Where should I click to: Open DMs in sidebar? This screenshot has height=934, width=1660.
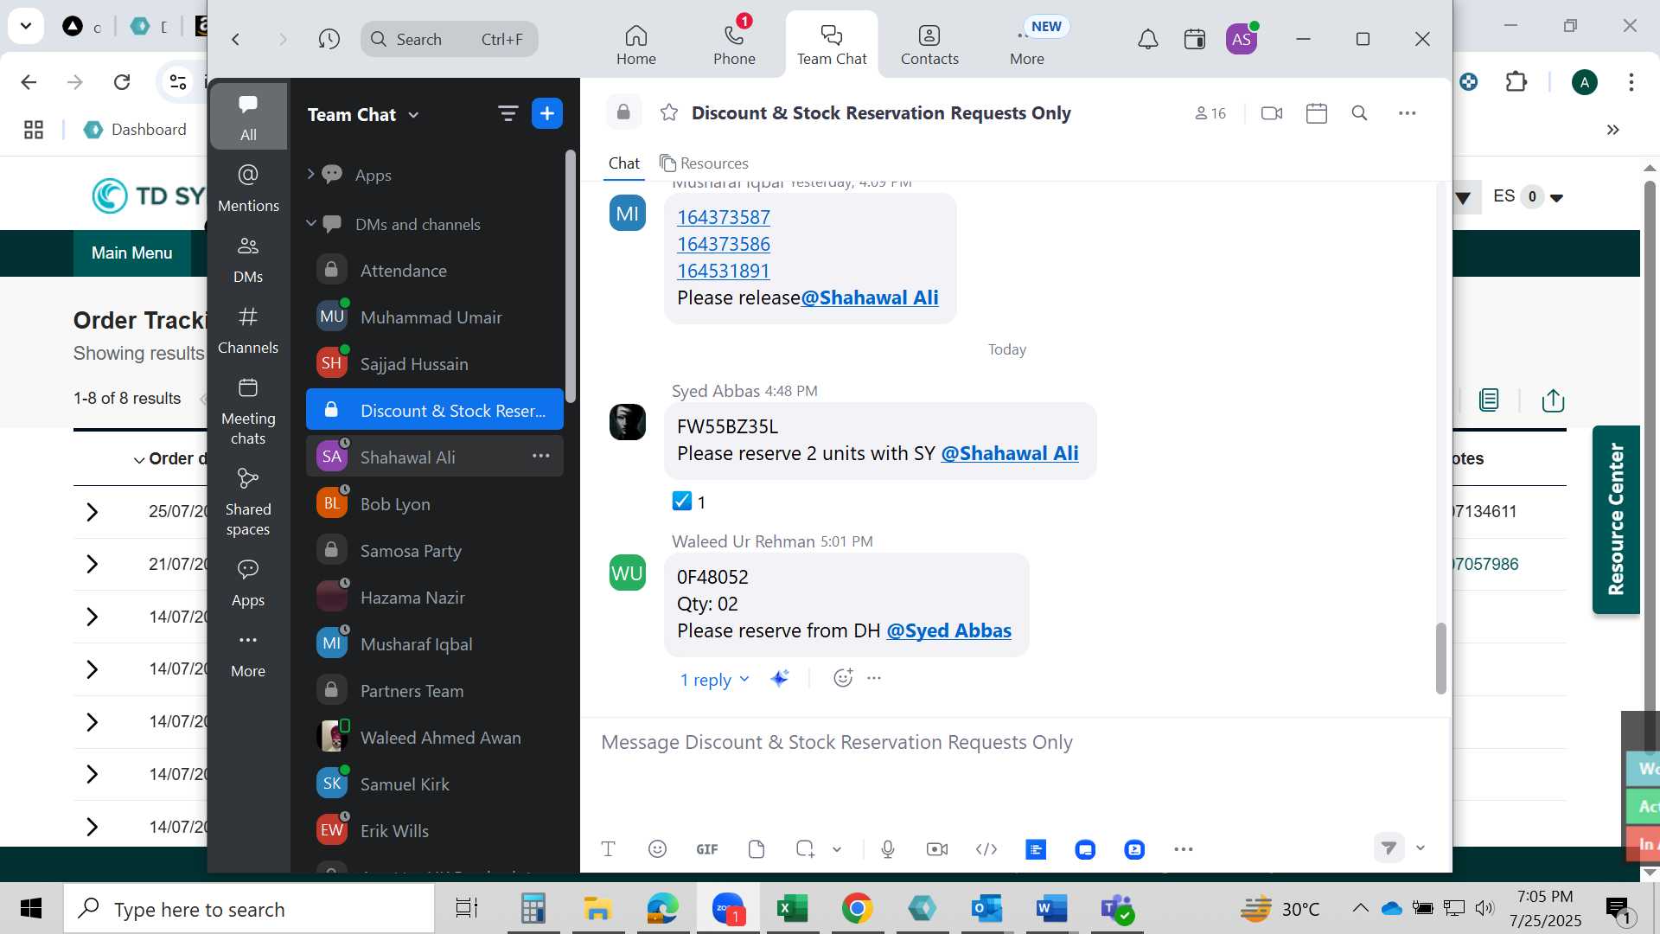pos(248,259)
